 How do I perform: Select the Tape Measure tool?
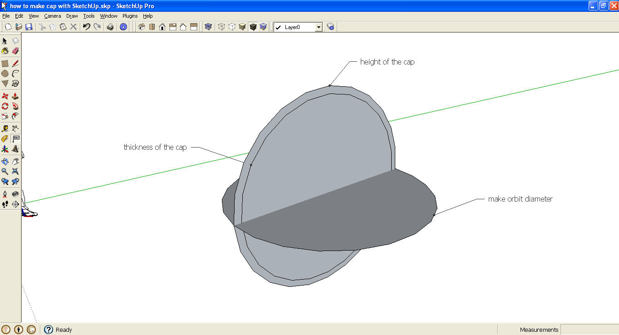click(x=5, y=128)
